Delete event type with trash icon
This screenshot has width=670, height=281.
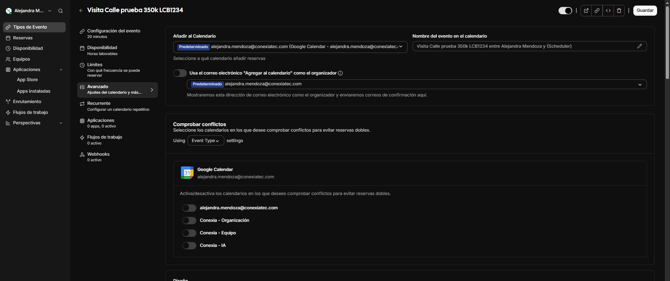point(619,10)
